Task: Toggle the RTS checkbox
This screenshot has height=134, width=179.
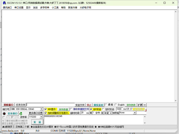Action: (x=4, y=117)
